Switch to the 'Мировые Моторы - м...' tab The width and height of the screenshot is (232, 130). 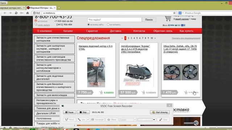41,8
